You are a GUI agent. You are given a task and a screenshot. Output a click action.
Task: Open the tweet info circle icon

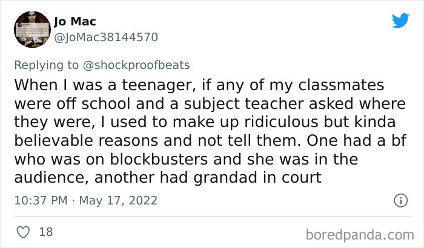tap(400, 200)
